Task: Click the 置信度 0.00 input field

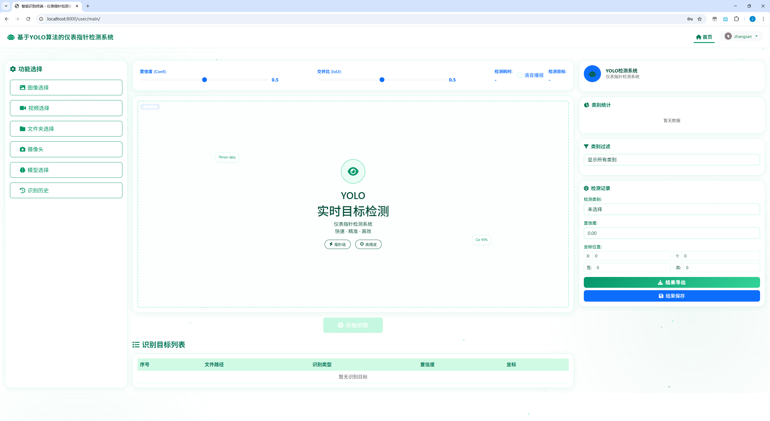Action: tap(671, 233)
